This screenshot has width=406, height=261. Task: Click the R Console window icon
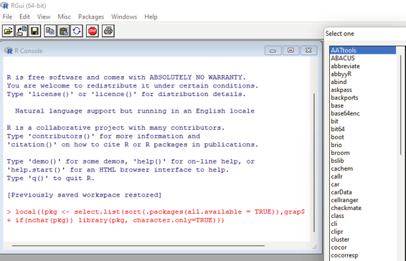tap(9, 50)
